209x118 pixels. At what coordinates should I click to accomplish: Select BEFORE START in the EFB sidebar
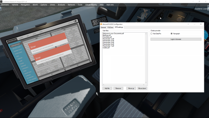coord(17,48)
